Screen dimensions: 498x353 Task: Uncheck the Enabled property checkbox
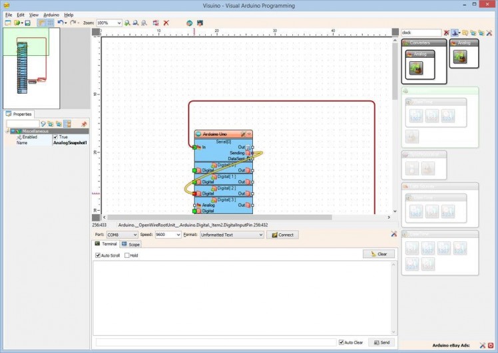(55, 137)
